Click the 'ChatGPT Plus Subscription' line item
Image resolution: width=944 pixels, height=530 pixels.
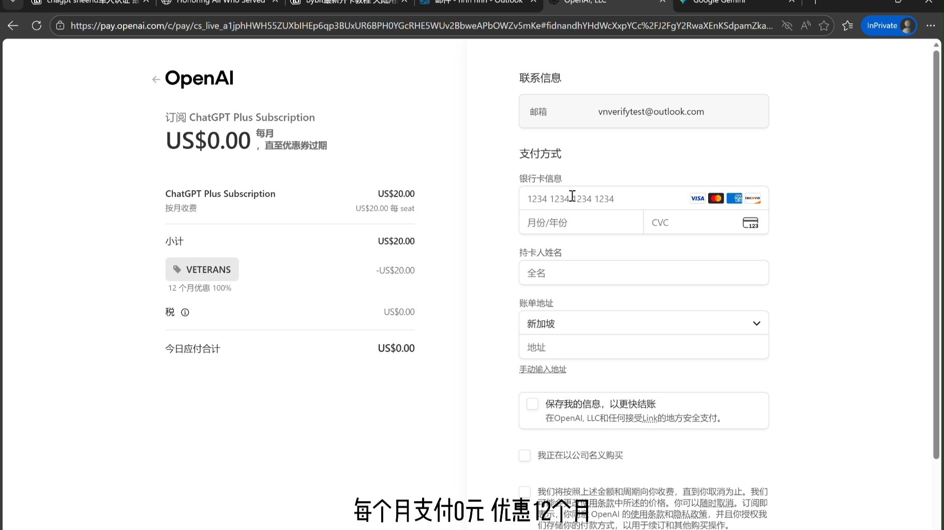[220, 194]
